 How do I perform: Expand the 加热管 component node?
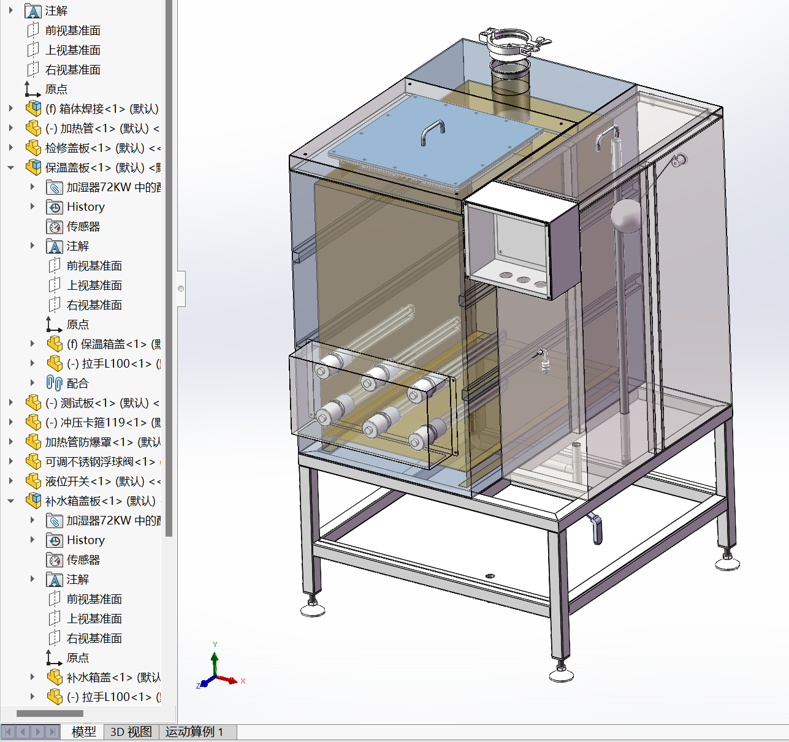(11, 129)
